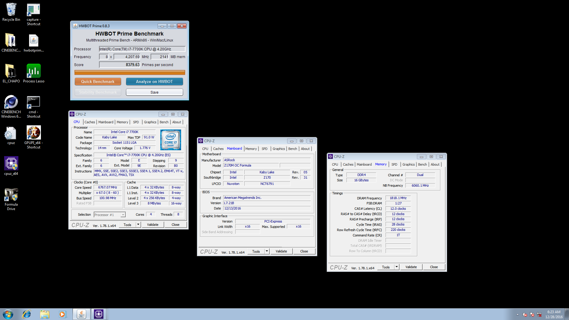This screenshot has height=320, width=569.
Task: Click Tools button in Memory window
Action: tap(386, 267)
